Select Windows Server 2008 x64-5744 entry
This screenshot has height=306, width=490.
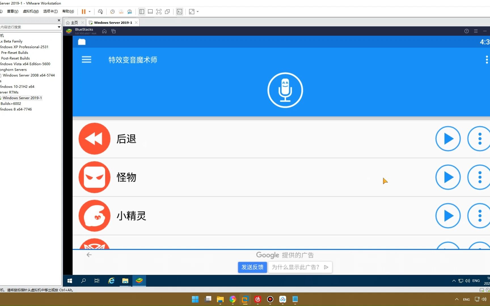click(x=29, y=75)
